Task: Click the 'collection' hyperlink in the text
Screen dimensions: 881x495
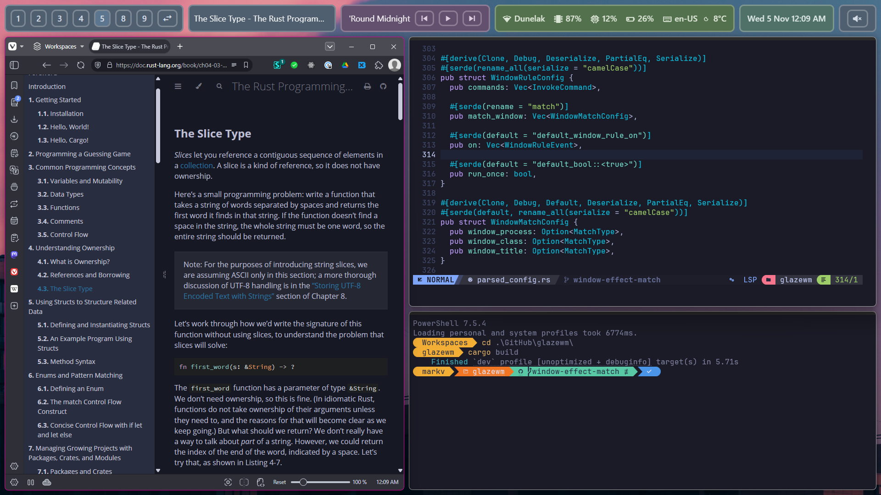Action: [196, 165]
